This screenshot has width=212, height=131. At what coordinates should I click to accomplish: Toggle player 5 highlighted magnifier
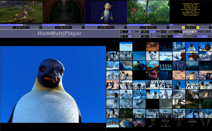[197, 27]
